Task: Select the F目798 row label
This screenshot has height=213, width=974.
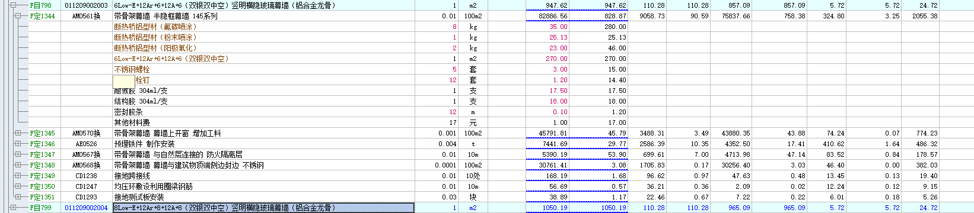Action: coord(40,5)
